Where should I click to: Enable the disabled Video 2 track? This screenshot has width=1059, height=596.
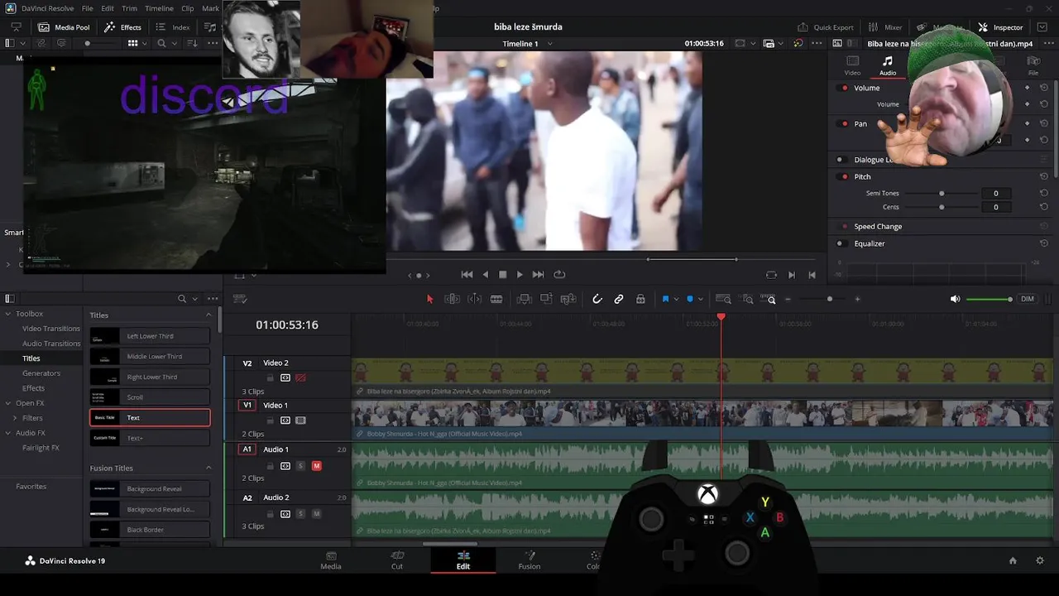click(300, 377)
